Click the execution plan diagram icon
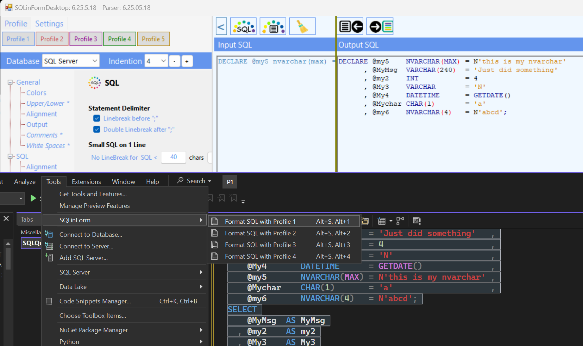This screenshot has width=583, height=346. coord(400,221)
